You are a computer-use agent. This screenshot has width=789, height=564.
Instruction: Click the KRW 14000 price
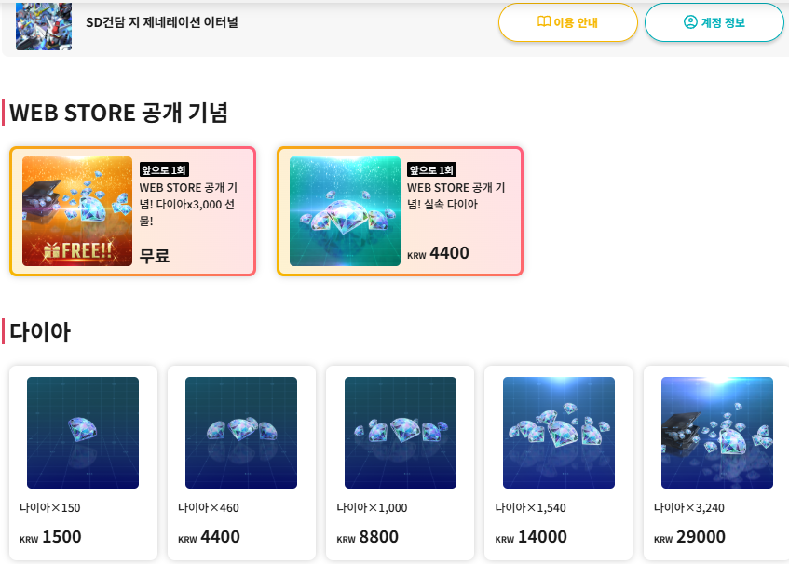[x=531, y=537]
